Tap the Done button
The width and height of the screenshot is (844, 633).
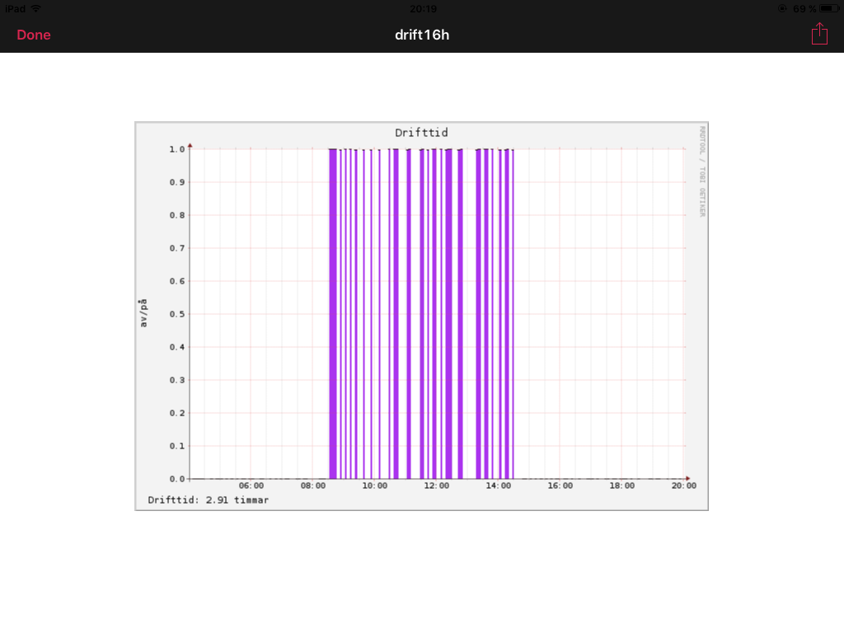33,35
